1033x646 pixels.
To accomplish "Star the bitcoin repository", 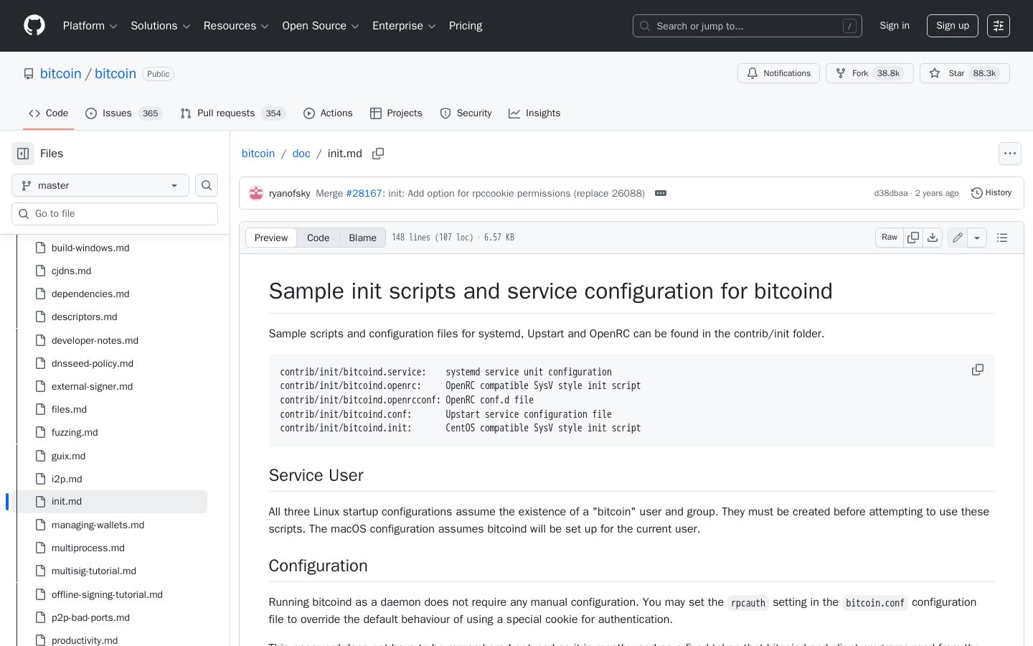I will point(964,73).
